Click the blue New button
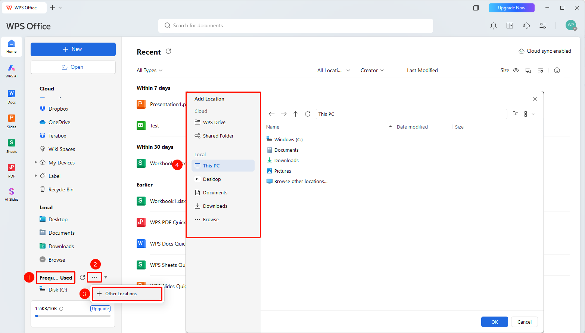585x333 pixels. pyautogui.click(x=73, y=49)
